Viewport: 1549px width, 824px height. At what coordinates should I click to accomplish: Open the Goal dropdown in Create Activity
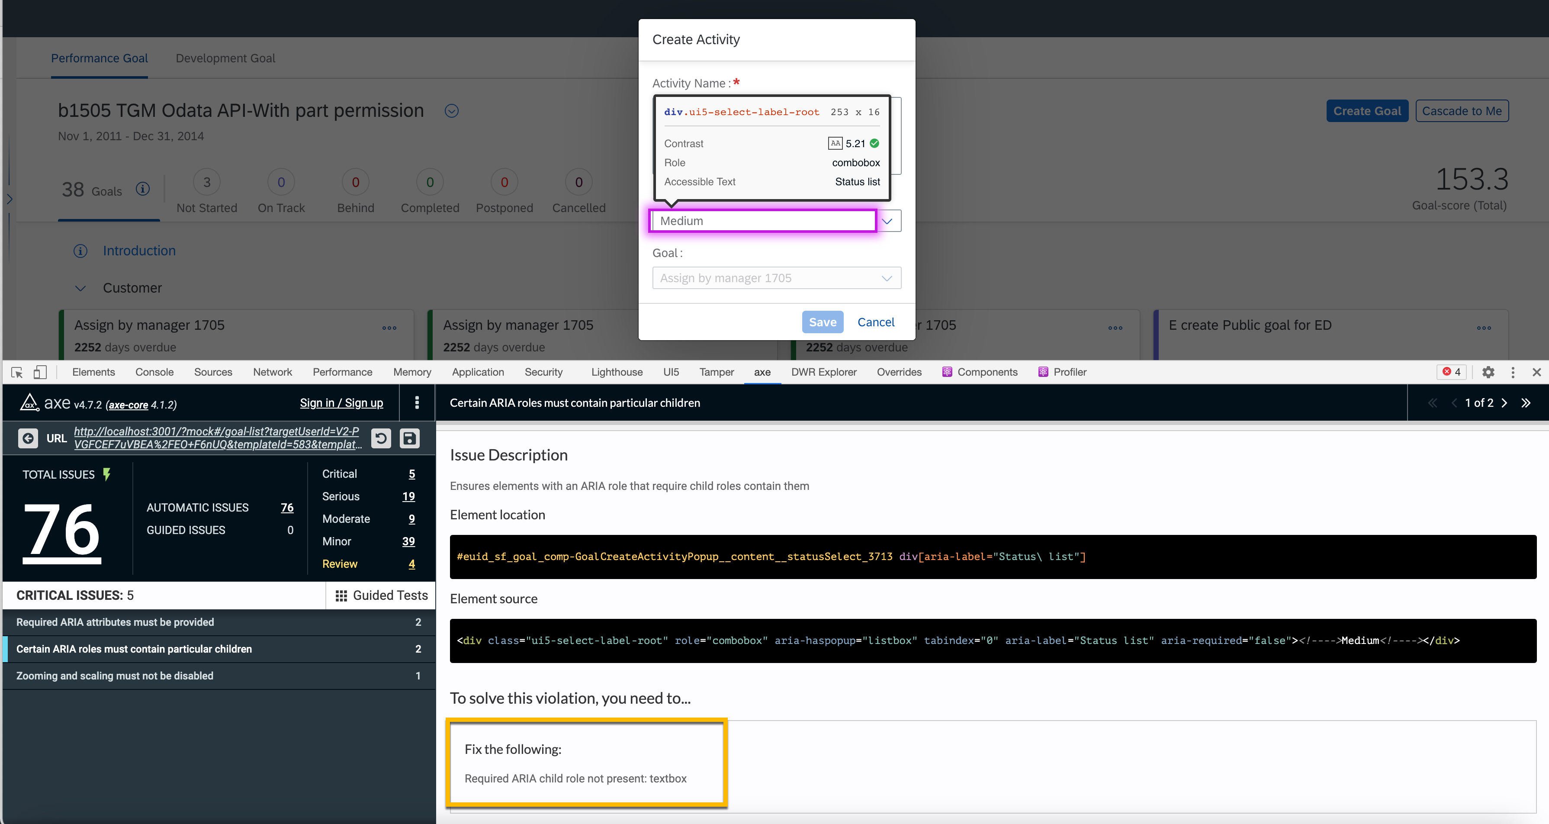coord(887,278)
